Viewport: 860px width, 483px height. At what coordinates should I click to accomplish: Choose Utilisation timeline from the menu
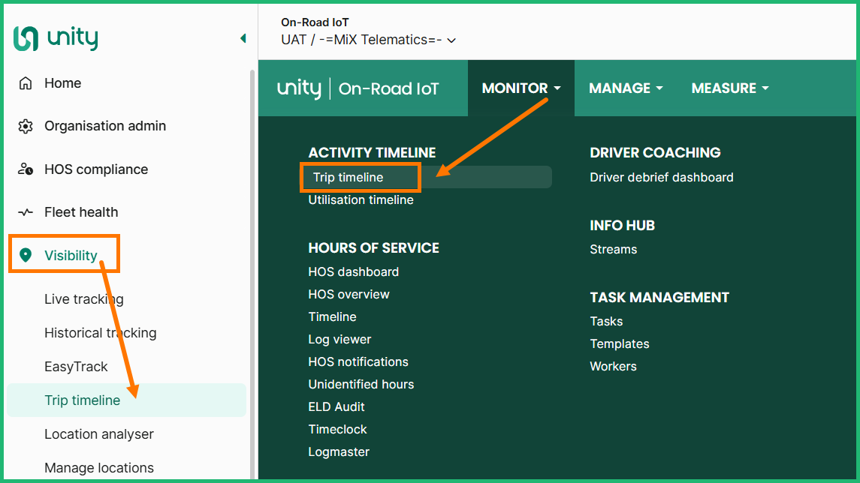(361, 200)
